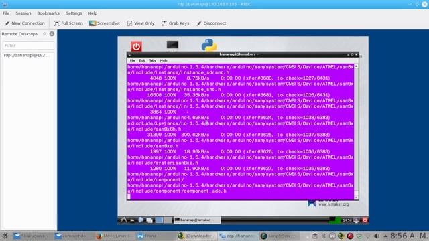Switch to the rdp://banan taskbar entry

[x=238, y=236]
